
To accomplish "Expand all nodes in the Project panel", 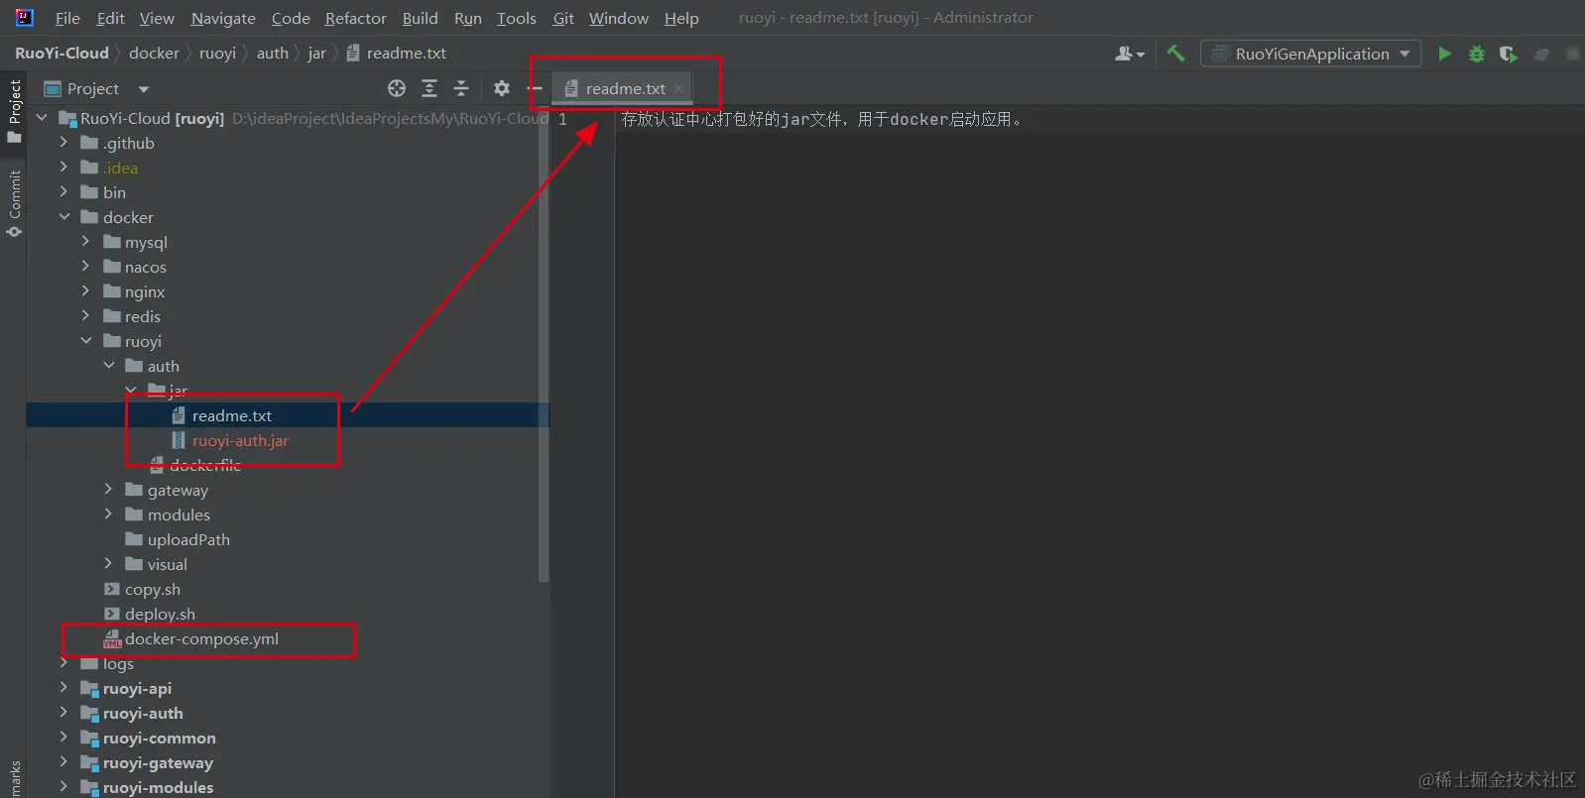I will (x=429, y=88).
